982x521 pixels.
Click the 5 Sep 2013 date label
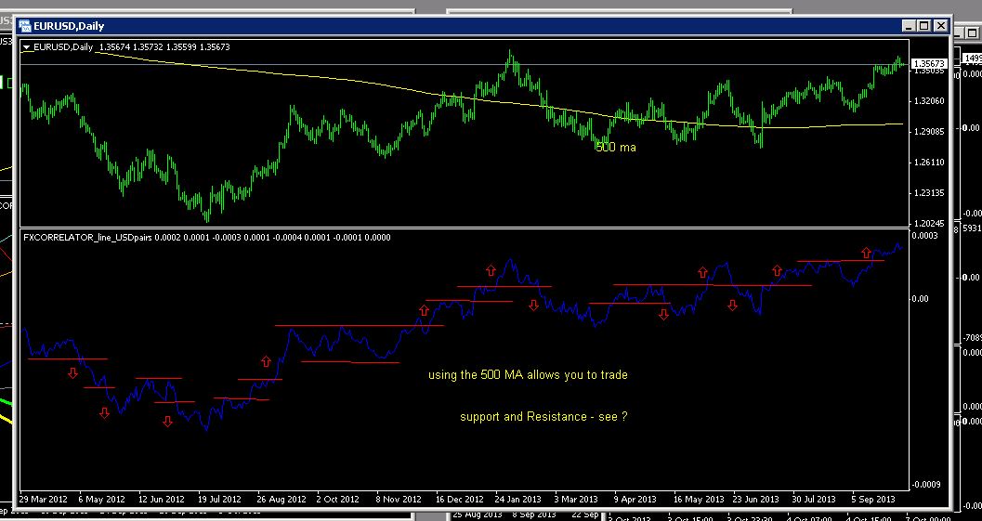(873, 499)
